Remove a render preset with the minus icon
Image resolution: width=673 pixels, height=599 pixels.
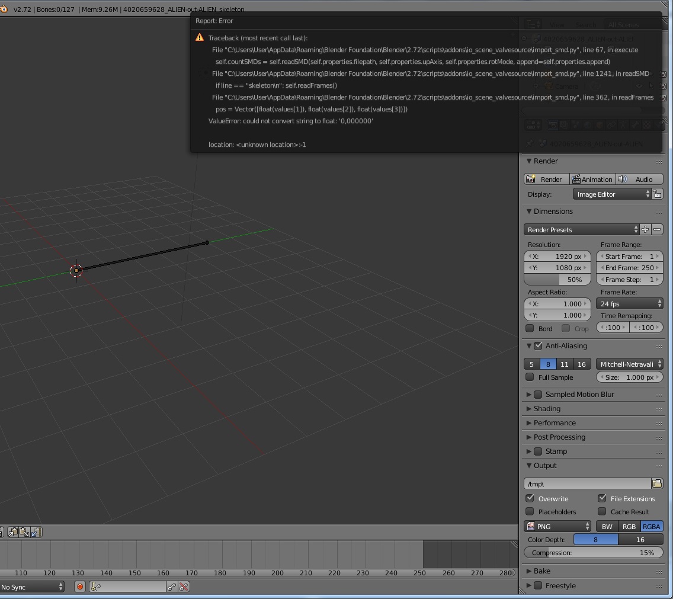coord(657,229)
